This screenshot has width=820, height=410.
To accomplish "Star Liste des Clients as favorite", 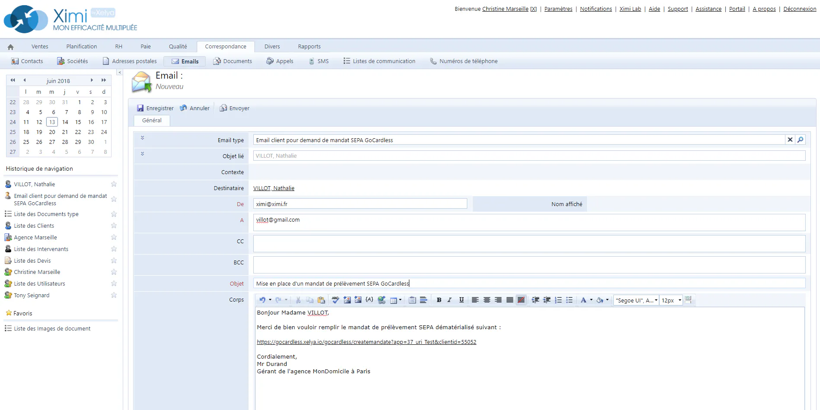I will pyautogui.click(x=114, y=226).
